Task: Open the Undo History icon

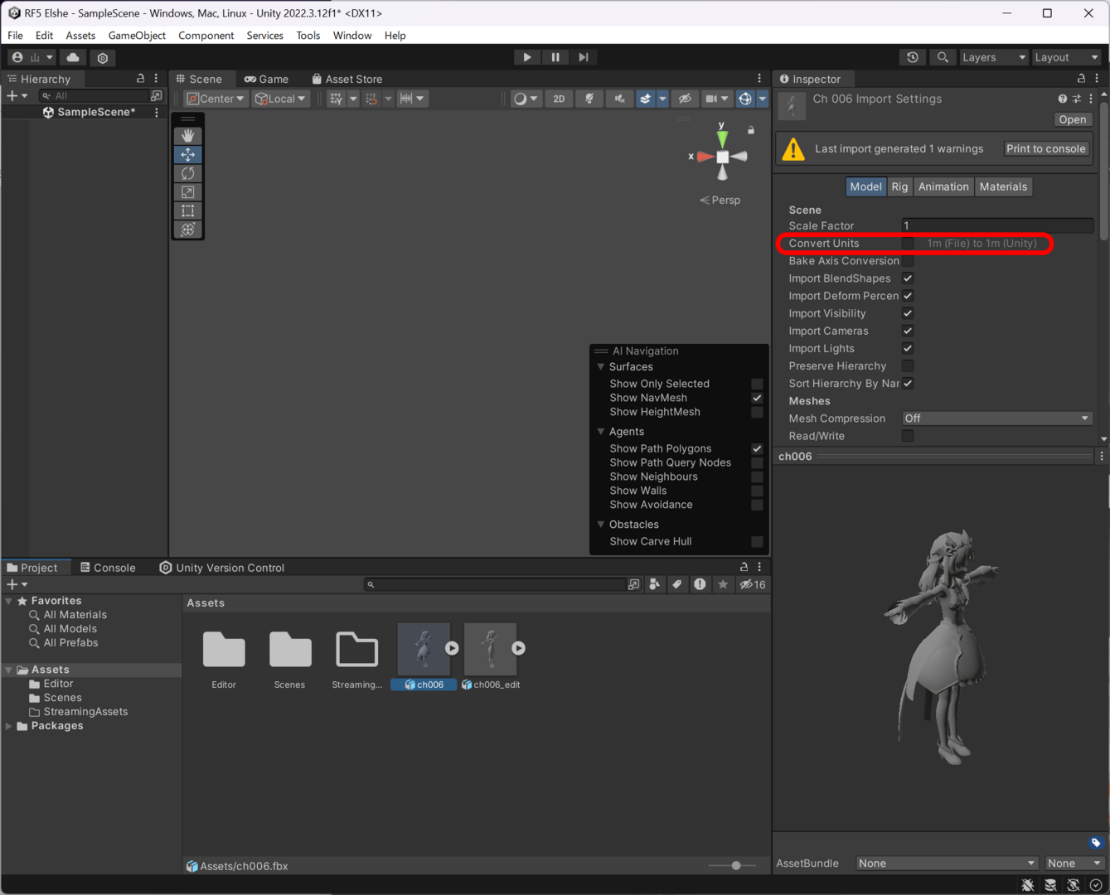Action: coord(913,57)
